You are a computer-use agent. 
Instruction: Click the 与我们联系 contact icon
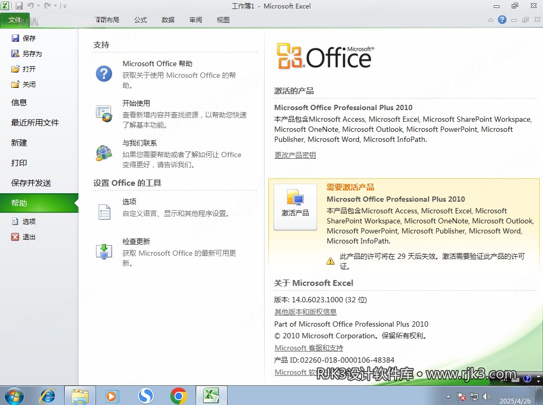(x=104, y=153)
